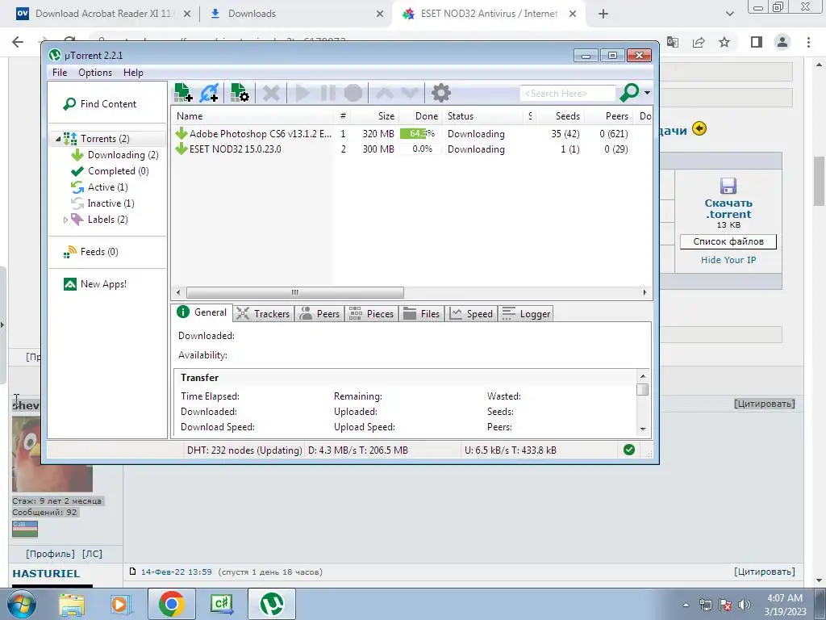
Task: Switch to the General tab
Action: point(202,312)
